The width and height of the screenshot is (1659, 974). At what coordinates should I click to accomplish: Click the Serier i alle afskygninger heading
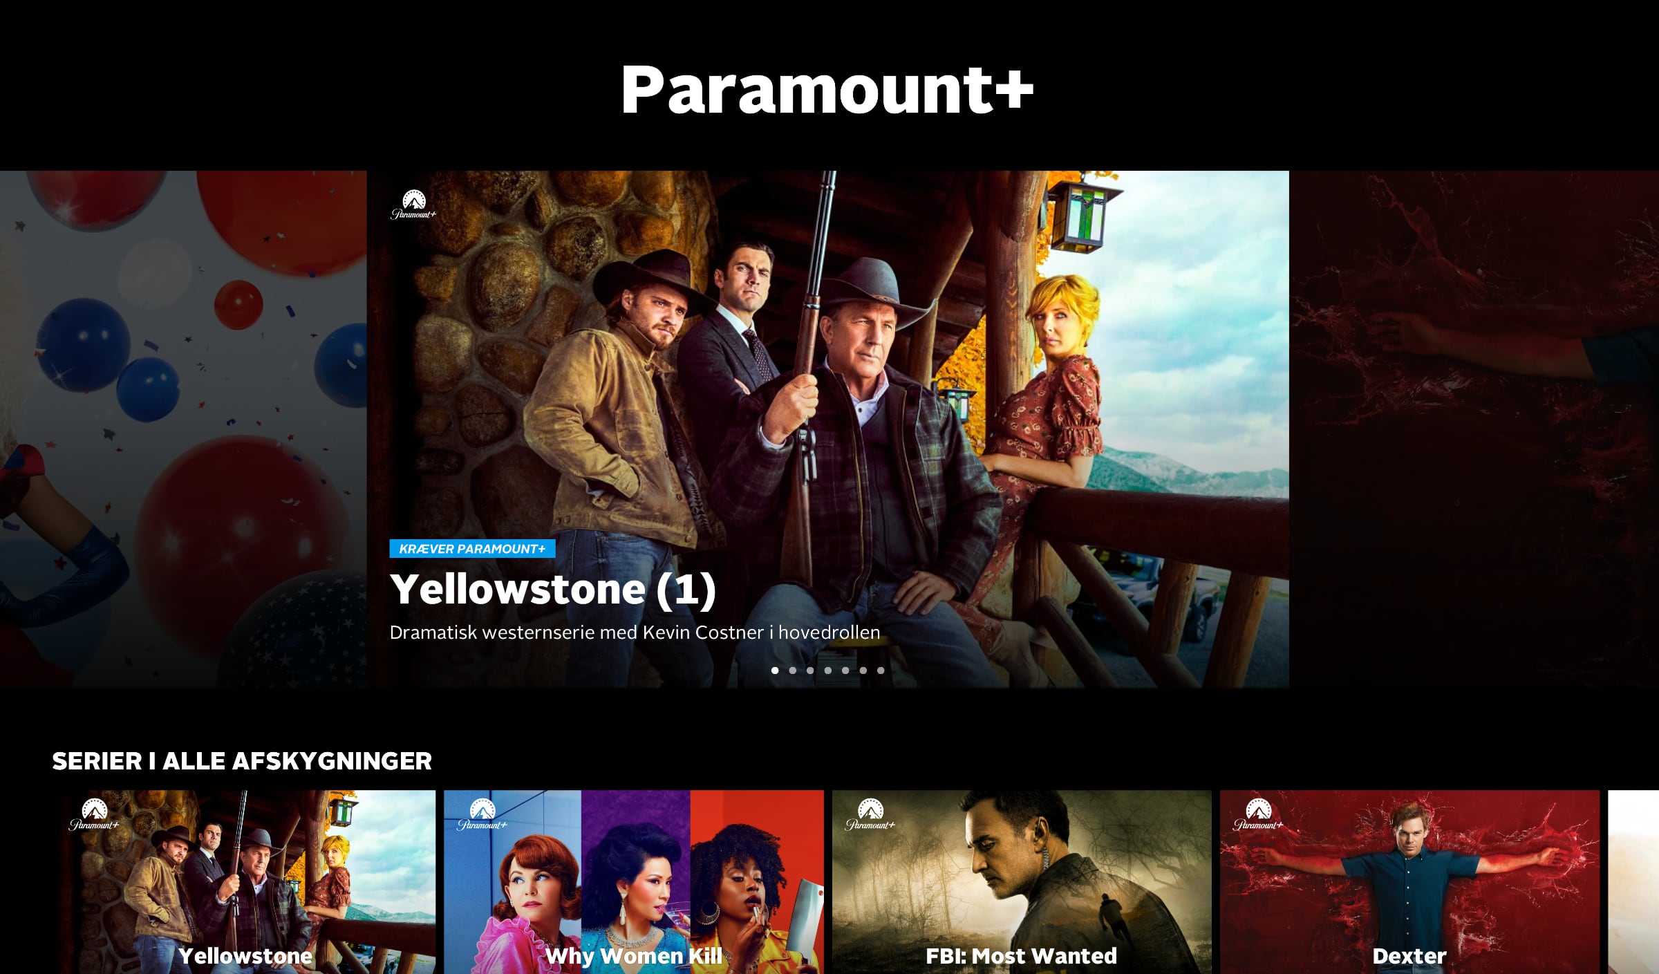(x=242, y=761)
